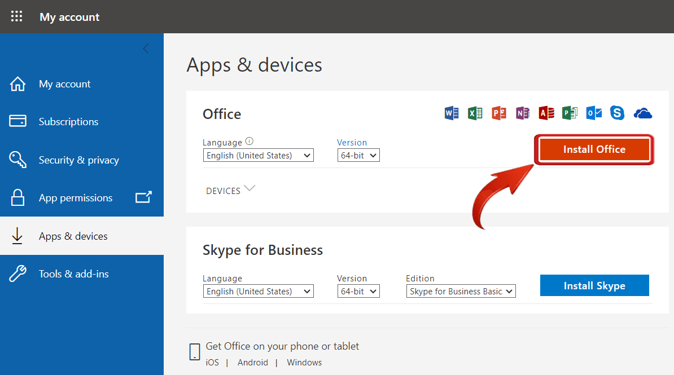
Task: Open the app launcher grid icon
Action: [x=16, y=16]
